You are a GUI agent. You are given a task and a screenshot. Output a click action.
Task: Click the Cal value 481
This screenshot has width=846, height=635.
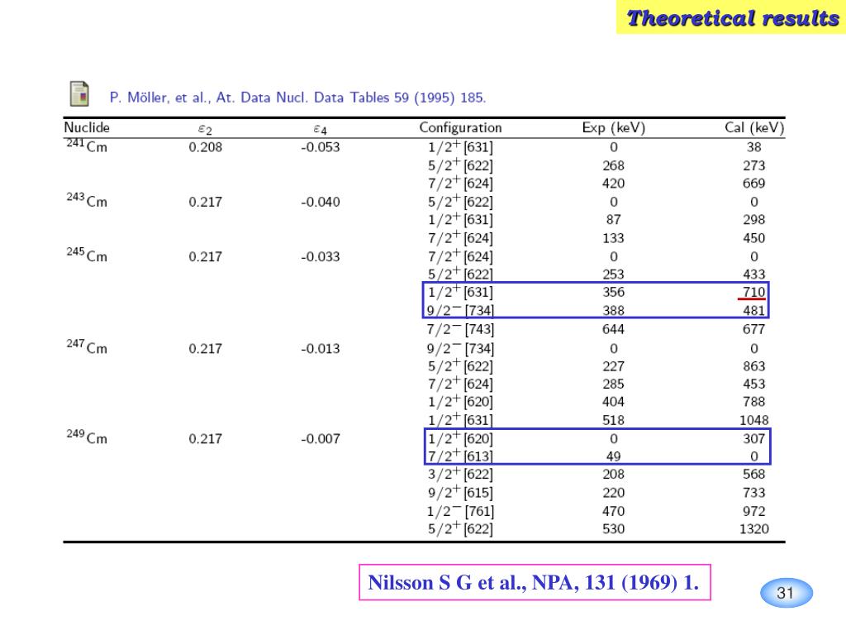pyautogui.click(x=753, y=311)
